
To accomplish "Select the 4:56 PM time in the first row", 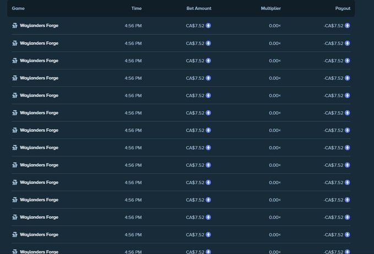I will pos(133,26).
